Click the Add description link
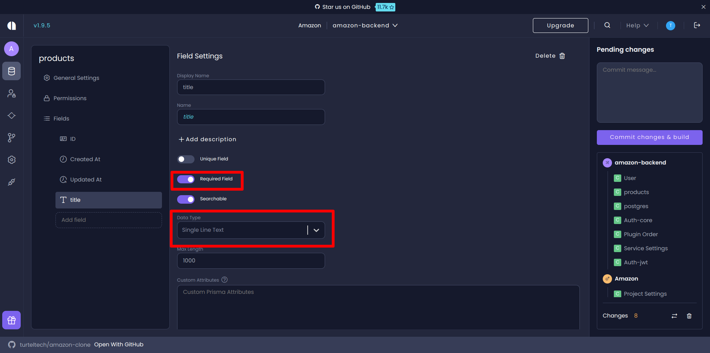Viewport: 710px width, 353px height. point(207,139)
